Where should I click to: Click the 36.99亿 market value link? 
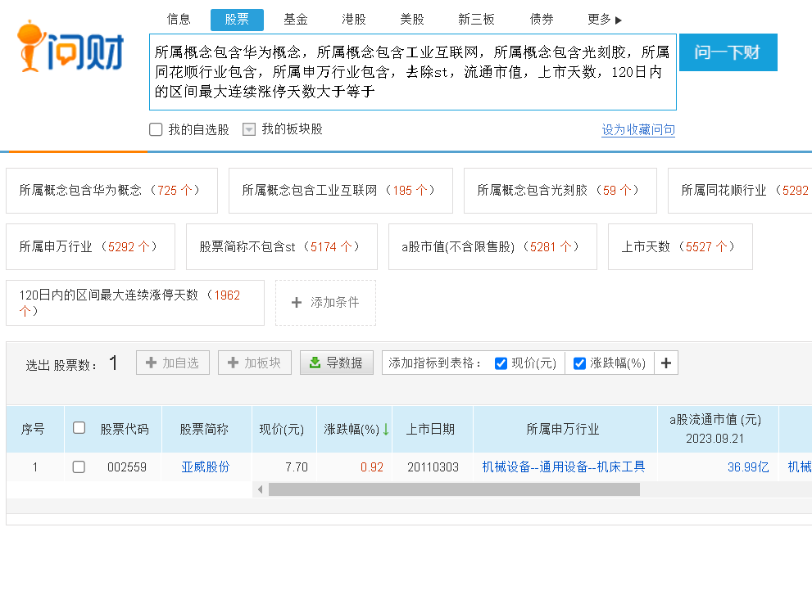[748, 467]
